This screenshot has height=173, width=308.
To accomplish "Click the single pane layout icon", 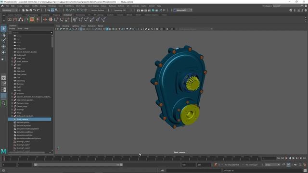I will tap(3, 78).
